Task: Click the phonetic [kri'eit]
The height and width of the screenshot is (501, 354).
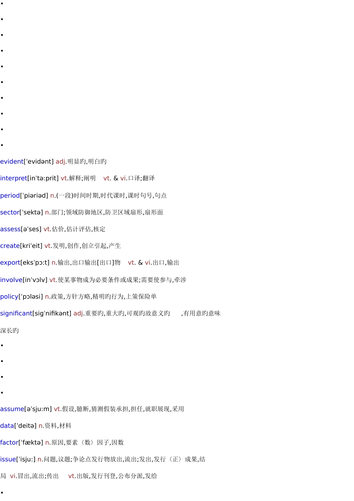Action: (31, 246)
